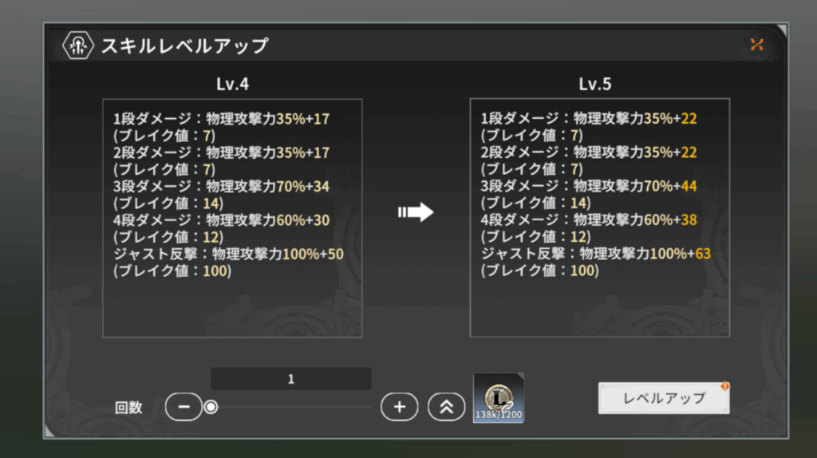Click the skill emblem icon in header

click(78, 45)
